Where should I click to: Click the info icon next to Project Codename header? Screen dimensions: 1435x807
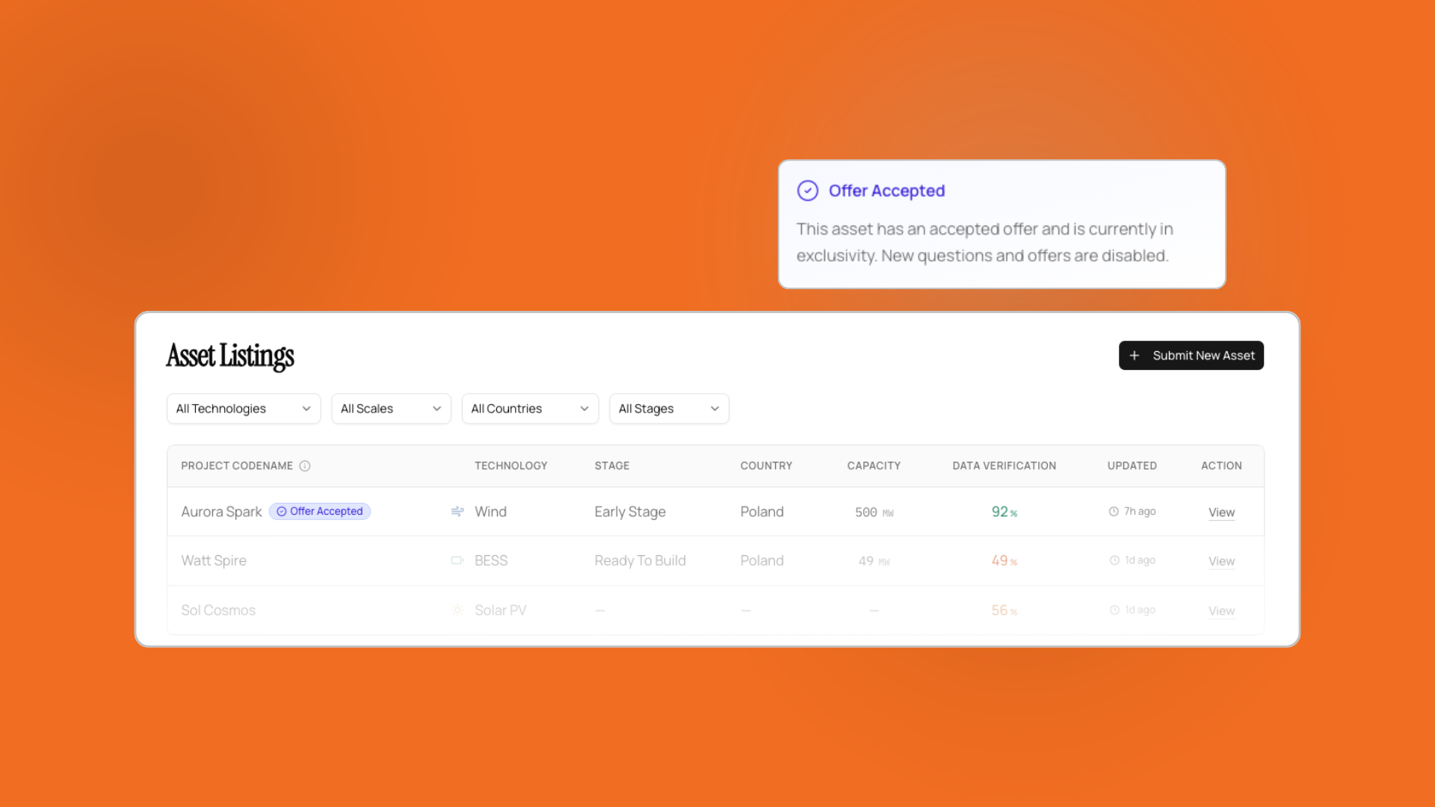click(x=304, y=466)
